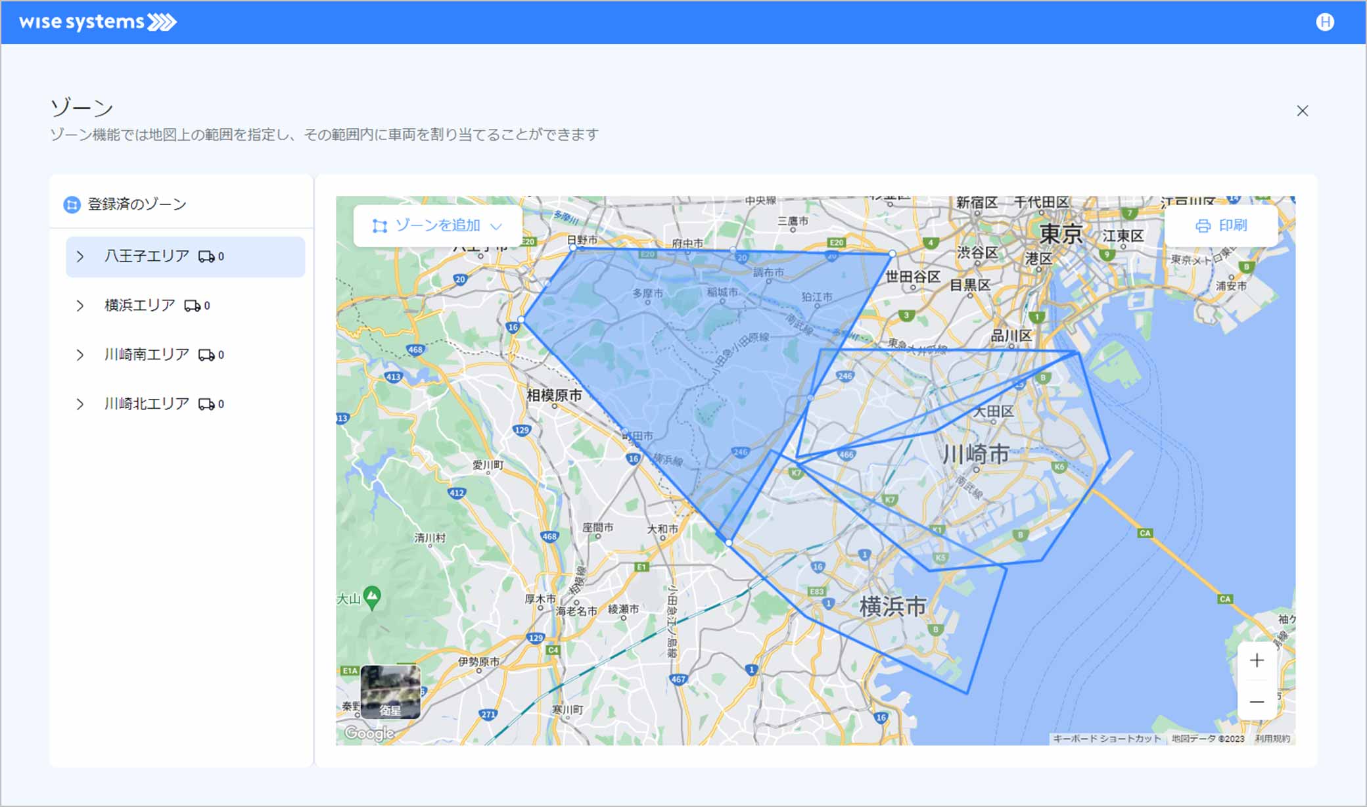The image size is (1367, 807).
Task: Click the registered zones header icon
Action: pos(72,204)
